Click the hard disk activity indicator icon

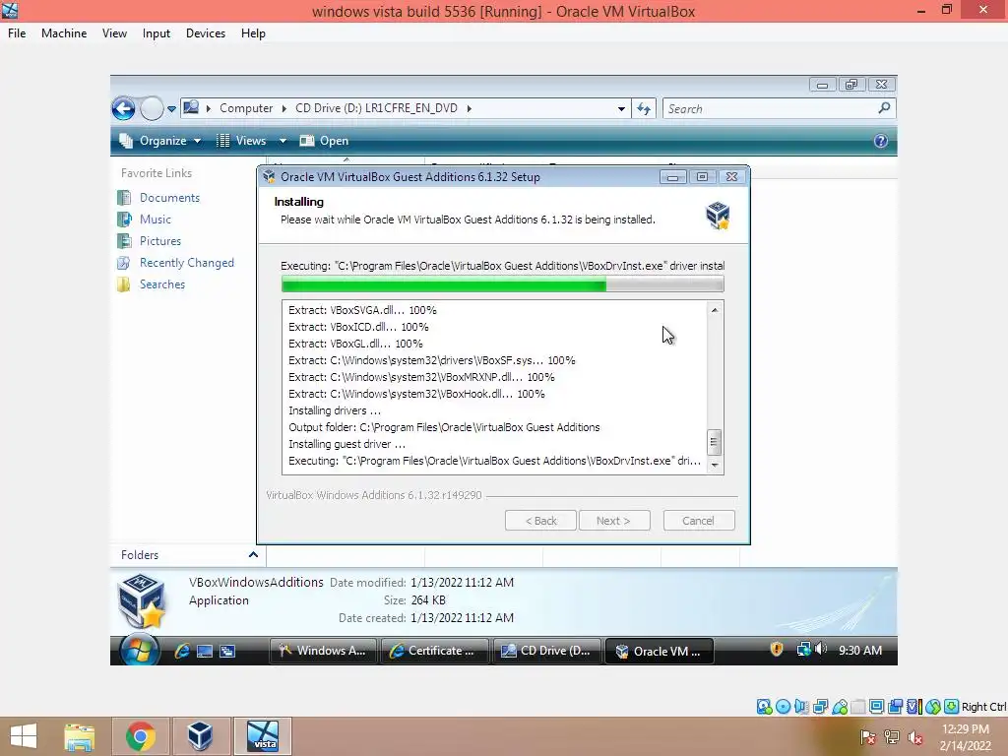(x=764, y=707)
